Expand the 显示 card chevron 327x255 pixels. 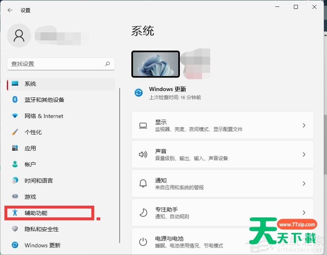(x=304, y=125)
